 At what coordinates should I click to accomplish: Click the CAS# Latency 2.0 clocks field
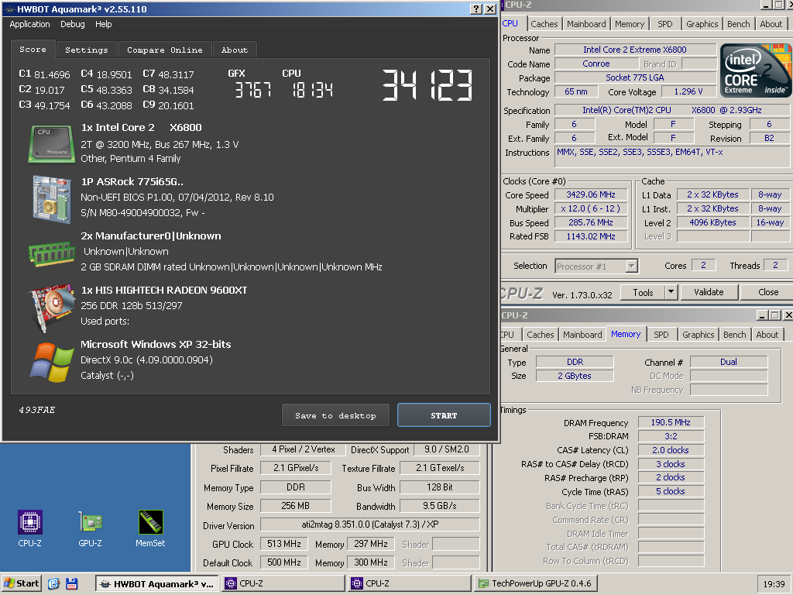[x=671, y=450]
